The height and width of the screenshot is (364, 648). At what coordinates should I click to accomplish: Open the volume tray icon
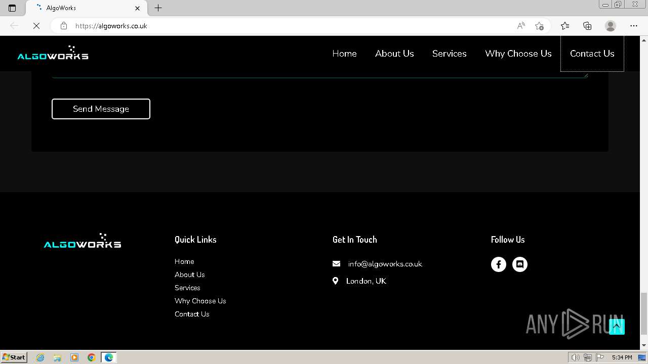(x=576, y=357)
